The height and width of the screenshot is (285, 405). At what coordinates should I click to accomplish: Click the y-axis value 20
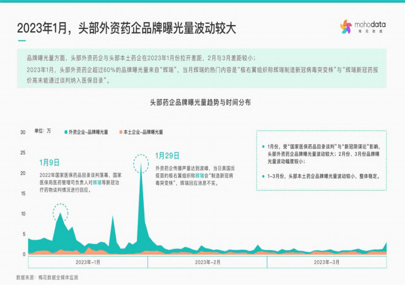pos(23,173)
